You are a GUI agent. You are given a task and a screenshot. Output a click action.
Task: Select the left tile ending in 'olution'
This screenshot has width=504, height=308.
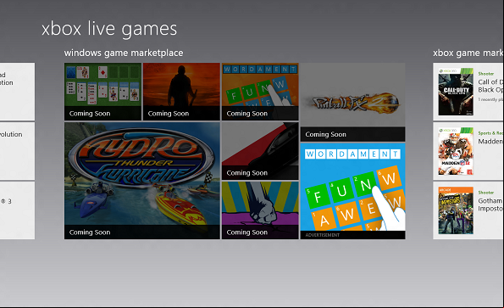click(x=17, y=151)
